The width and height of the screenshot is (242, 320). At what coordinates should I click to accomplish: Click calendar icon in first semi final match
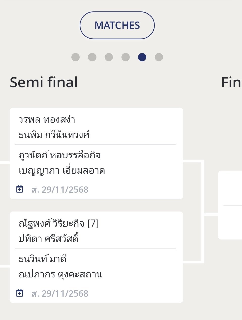click(20, 189)
